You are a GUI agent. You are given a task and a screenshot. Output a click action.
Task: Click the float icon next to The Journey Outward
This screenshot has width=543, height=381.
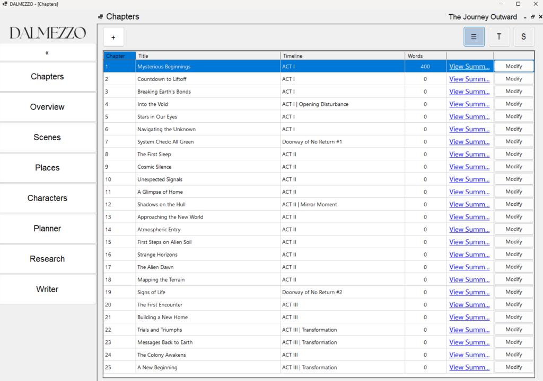pyautogui.click(x=532, y=16)
